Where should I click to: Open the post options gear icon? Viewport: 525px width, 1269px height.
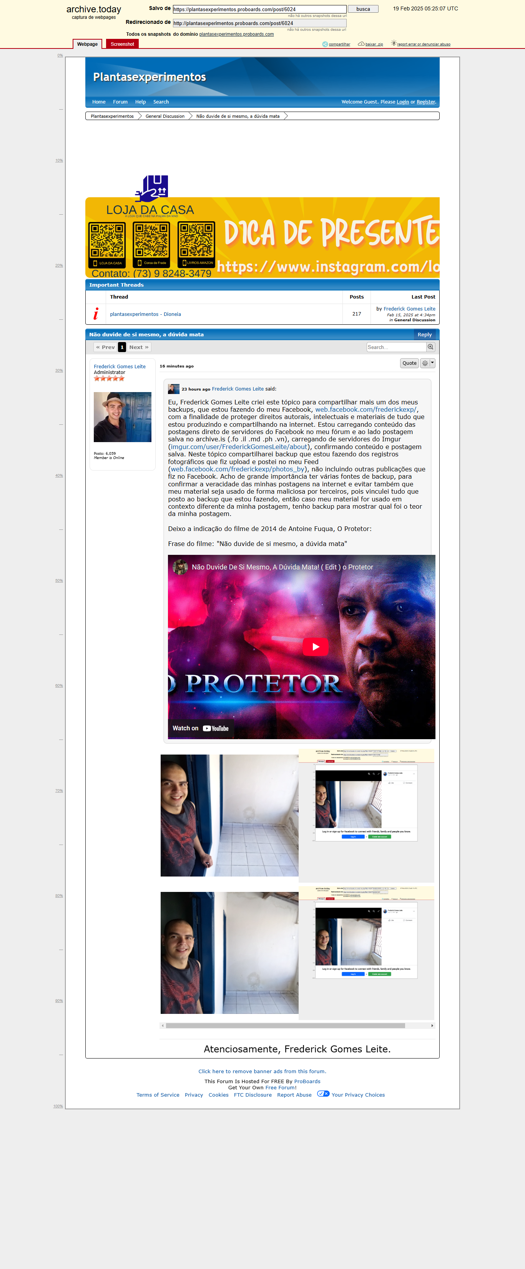pyautogui.click(x=425, y=363)
